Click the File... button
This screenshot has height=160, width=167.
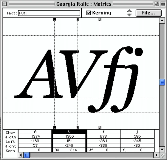(x=149, y=13)
